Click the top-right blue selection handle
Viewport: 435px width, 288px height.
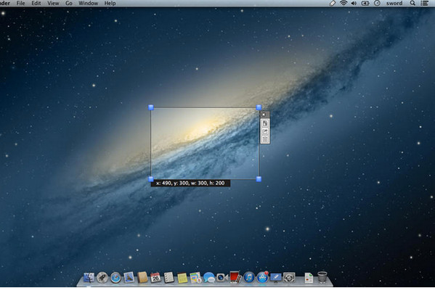pyautogui.click(x=259, y=107)
